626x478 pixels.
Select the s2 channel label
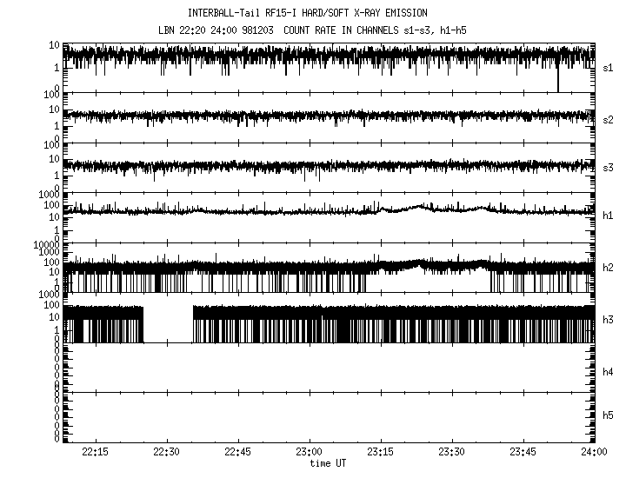609,119
